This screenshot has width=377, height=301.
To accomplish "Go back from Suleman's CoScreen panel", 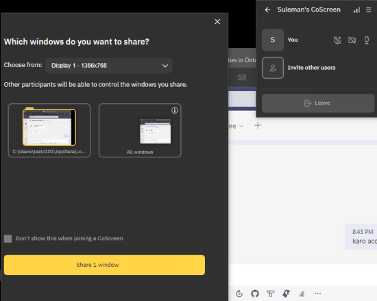I will click(267, 10).
